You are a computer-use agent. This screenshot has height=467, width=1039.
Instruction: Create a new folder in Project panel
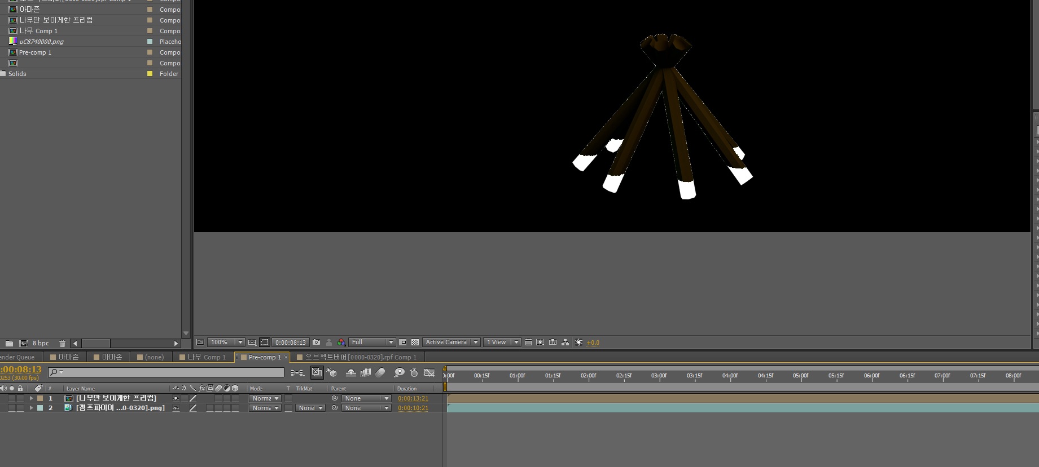[x=9, y=343]
